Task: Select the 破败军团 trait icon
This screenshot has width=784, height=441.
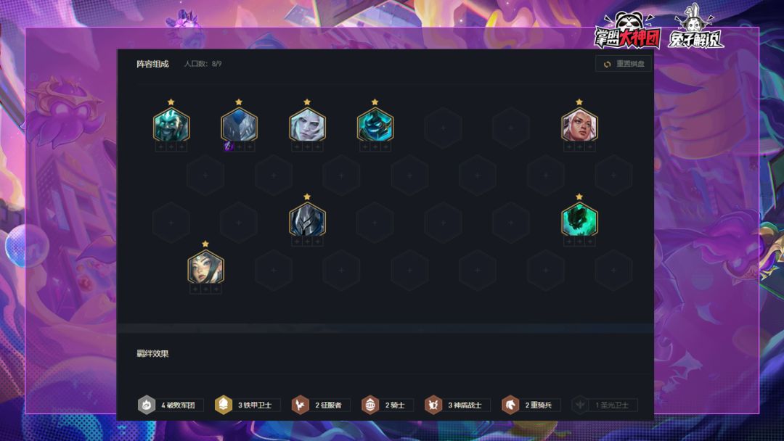Action: pyautogui.click(x=147, y=405)
